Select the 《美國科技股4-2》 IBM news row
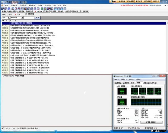Viewport: 168px width, 133px height. click(x=84, y=48)
